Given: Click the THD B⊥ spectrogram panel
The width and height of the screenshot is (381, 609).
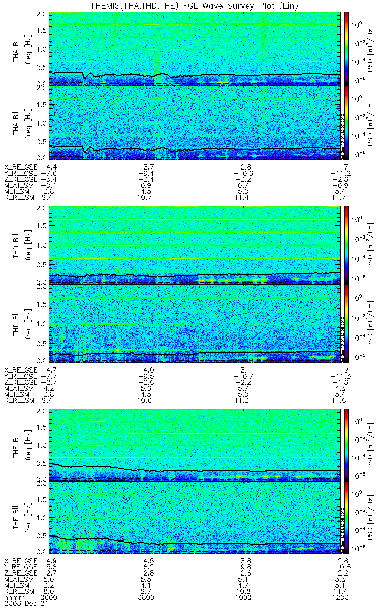Looking at the screenshot, I should (x=194, y=245).
